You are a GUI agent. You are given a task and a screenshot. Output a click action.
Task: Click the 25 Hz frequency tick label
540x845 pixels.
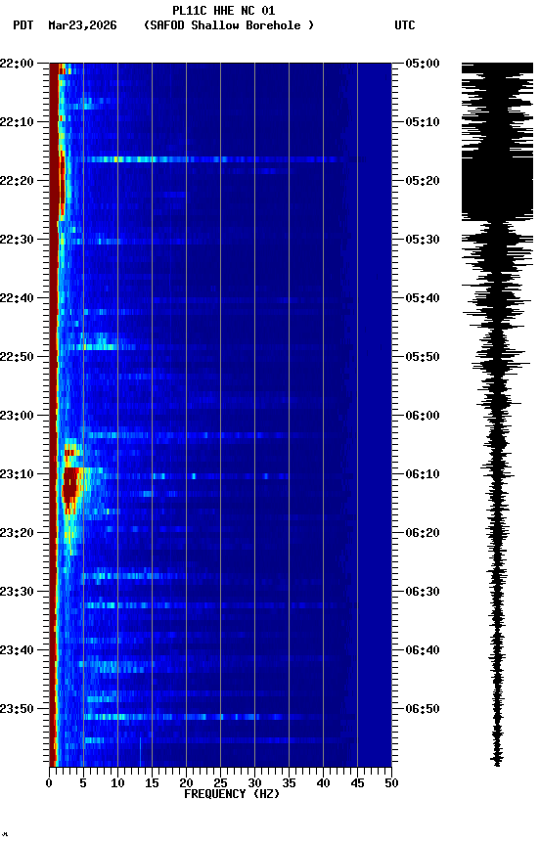click(x=220, y=783)
